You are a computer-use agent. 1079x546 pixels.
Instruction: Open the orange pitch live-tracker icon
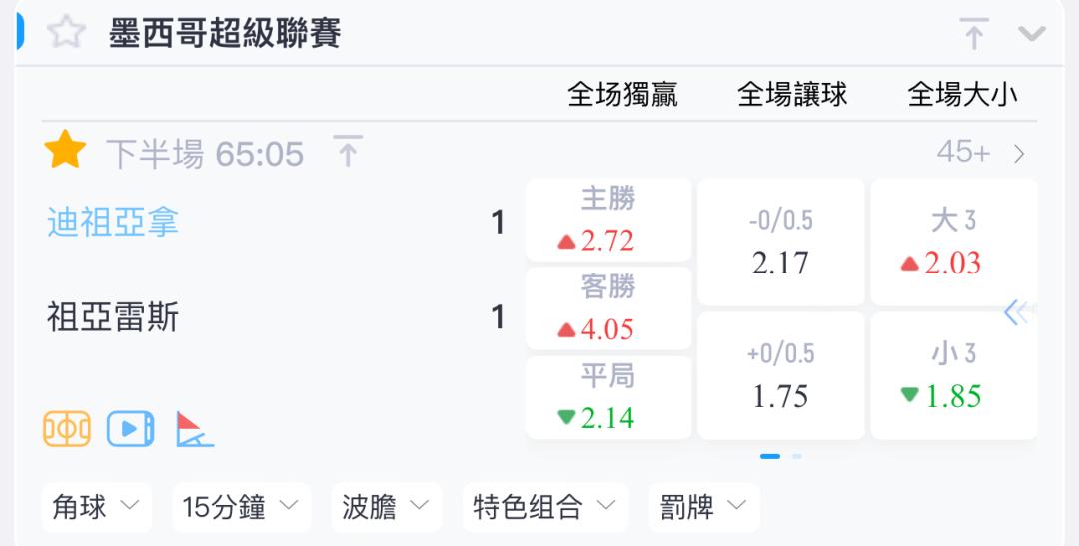click(67, 429)
